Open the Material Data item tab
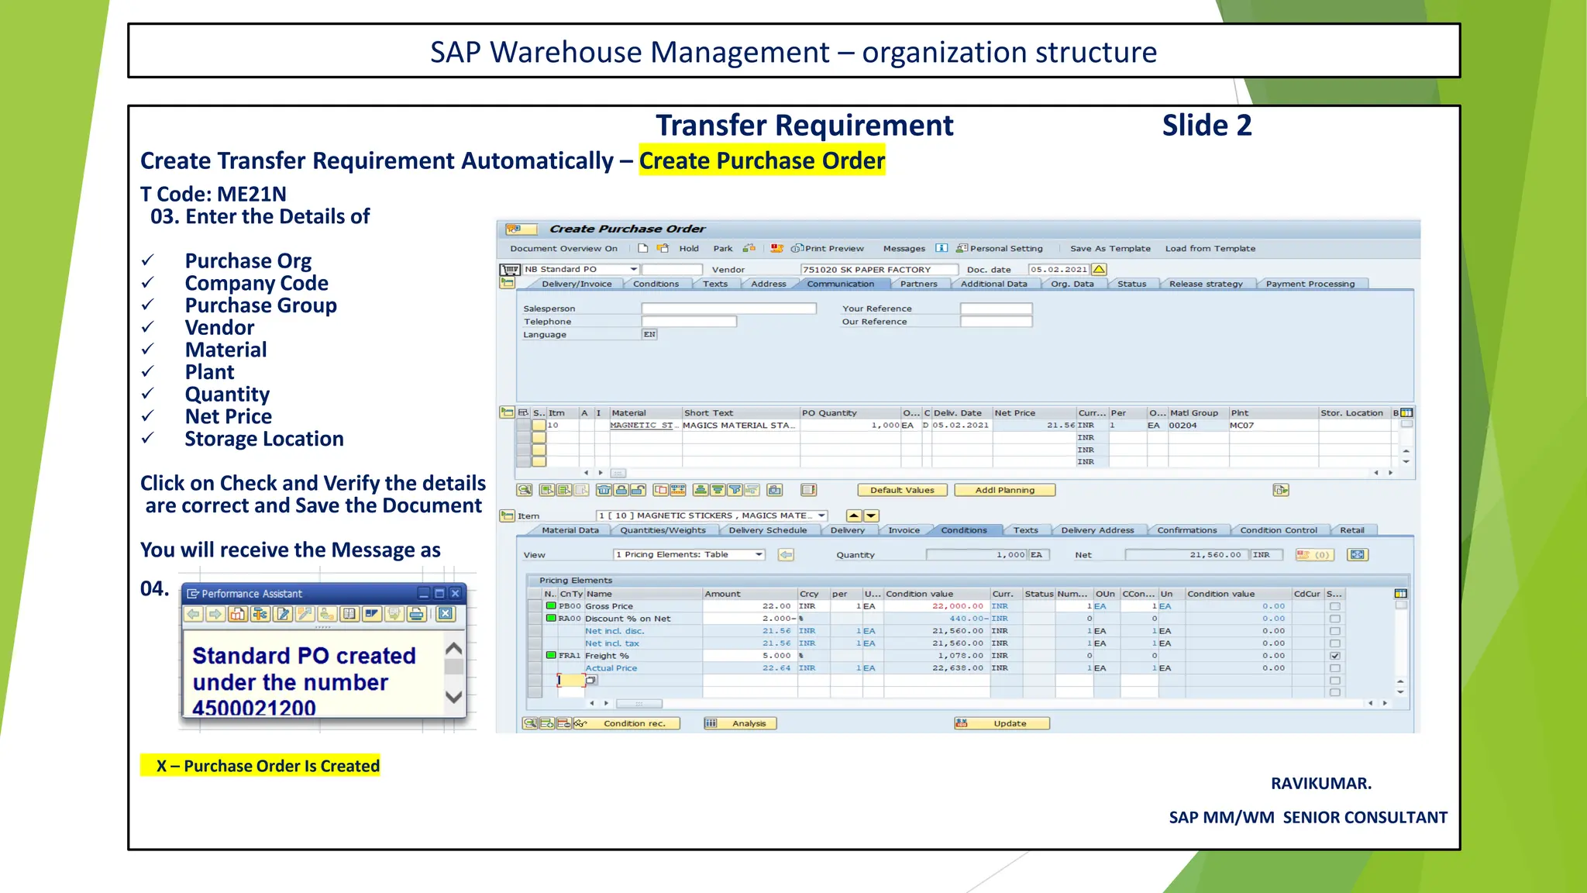 [570, 530]
